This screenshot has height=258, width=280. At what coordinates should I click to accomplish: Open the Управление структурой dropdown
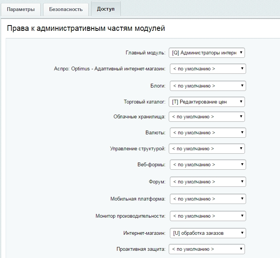point(207,149)
